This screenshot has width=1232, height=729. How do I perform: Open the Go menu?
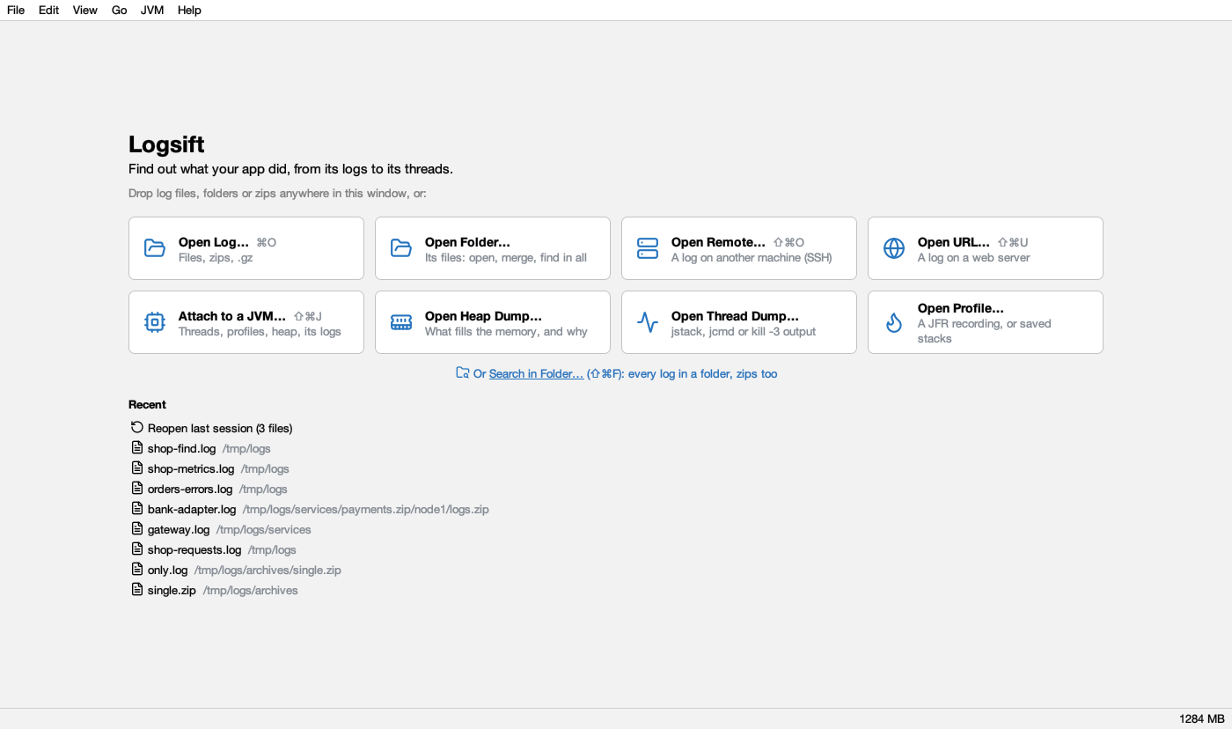coord(120,10)
